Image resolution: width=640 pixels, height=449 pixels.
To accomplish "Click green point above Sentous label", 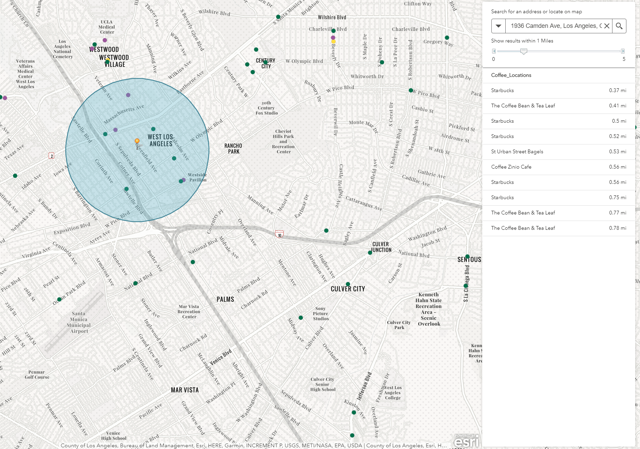I will (x=467, y=257).
